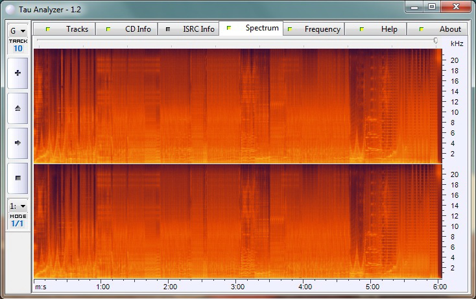Click the mode 1/1 display
The image size is (476, 299).
[18, 224]
